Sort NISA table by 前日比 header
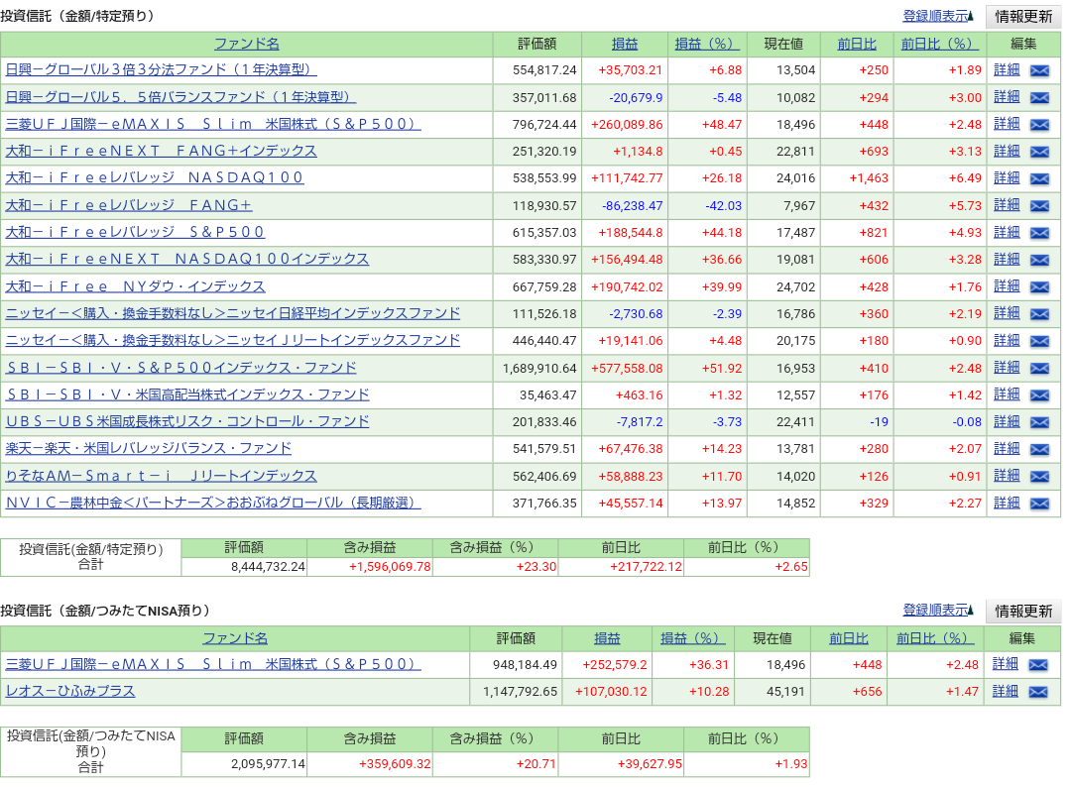1071x787 pixels. pyautogui.click(x=848, y=638)
